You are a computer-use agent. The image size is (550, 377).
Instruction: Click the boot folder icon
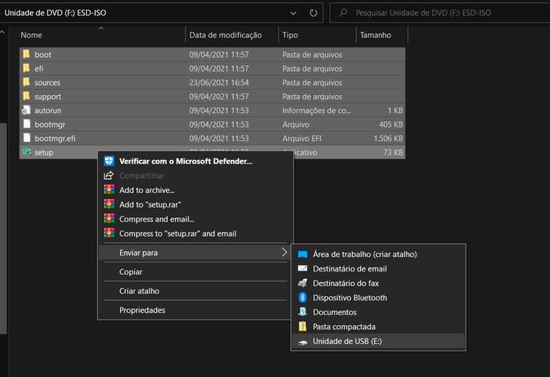coord(26,54)
